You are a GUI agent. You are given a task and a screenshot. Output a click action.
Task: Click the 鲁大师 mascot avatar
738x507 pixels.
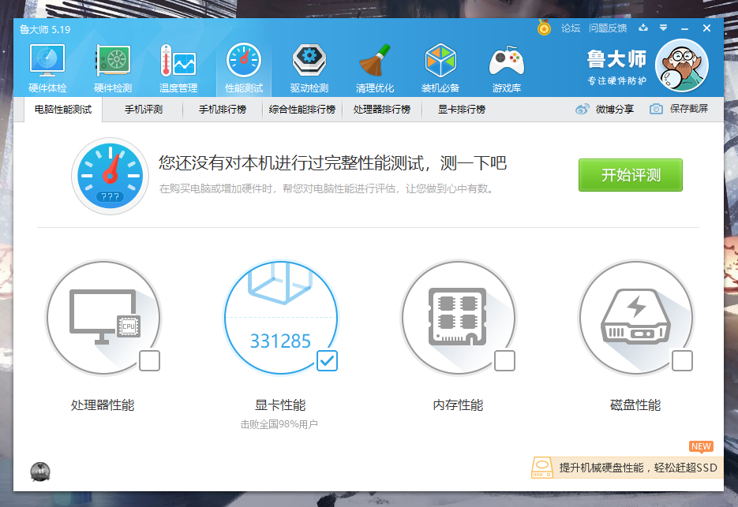tap(681, 65)
